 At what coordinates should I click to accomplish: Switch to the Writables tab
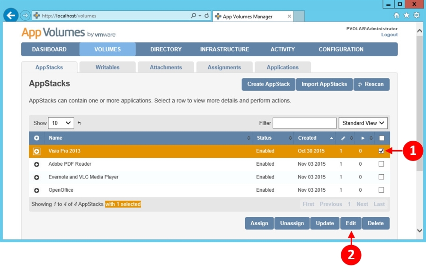click(x=107, y=67)
